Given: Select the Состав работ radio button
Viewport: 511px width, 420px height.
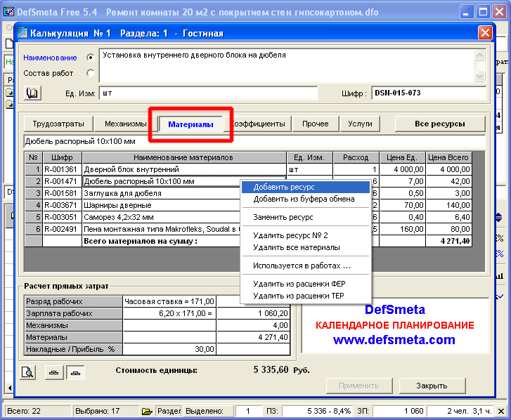Looking at the screenshot, I should (90, 72).
